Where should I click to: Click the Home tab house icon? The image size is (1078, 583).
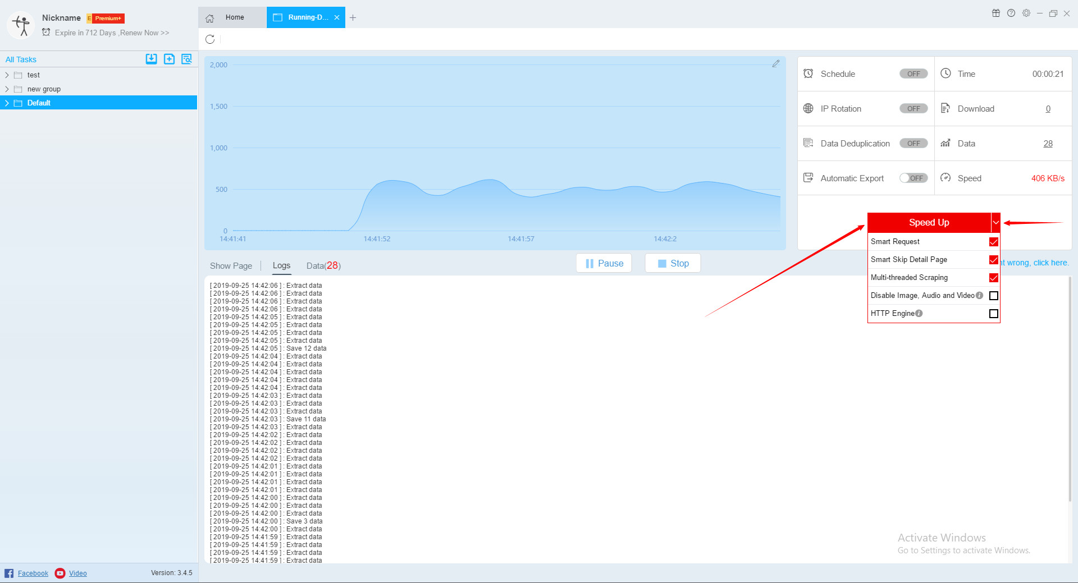210,18
